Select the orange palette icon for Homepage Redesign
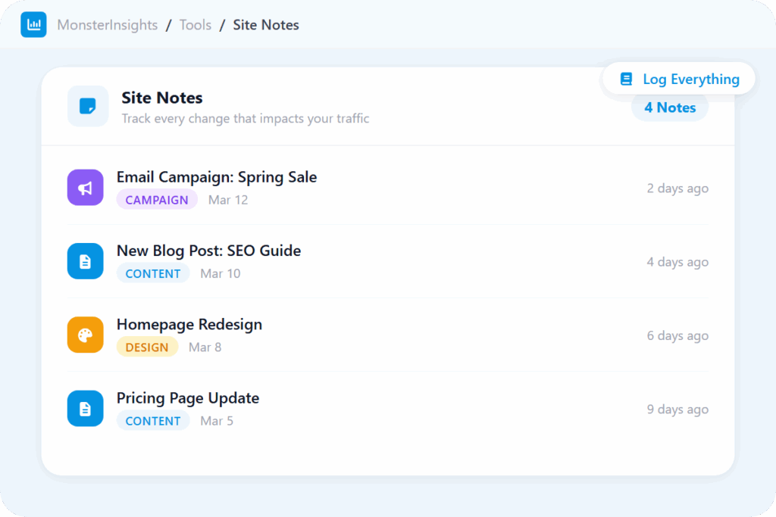This screenshot has height=517, width=776. (85, 335)
